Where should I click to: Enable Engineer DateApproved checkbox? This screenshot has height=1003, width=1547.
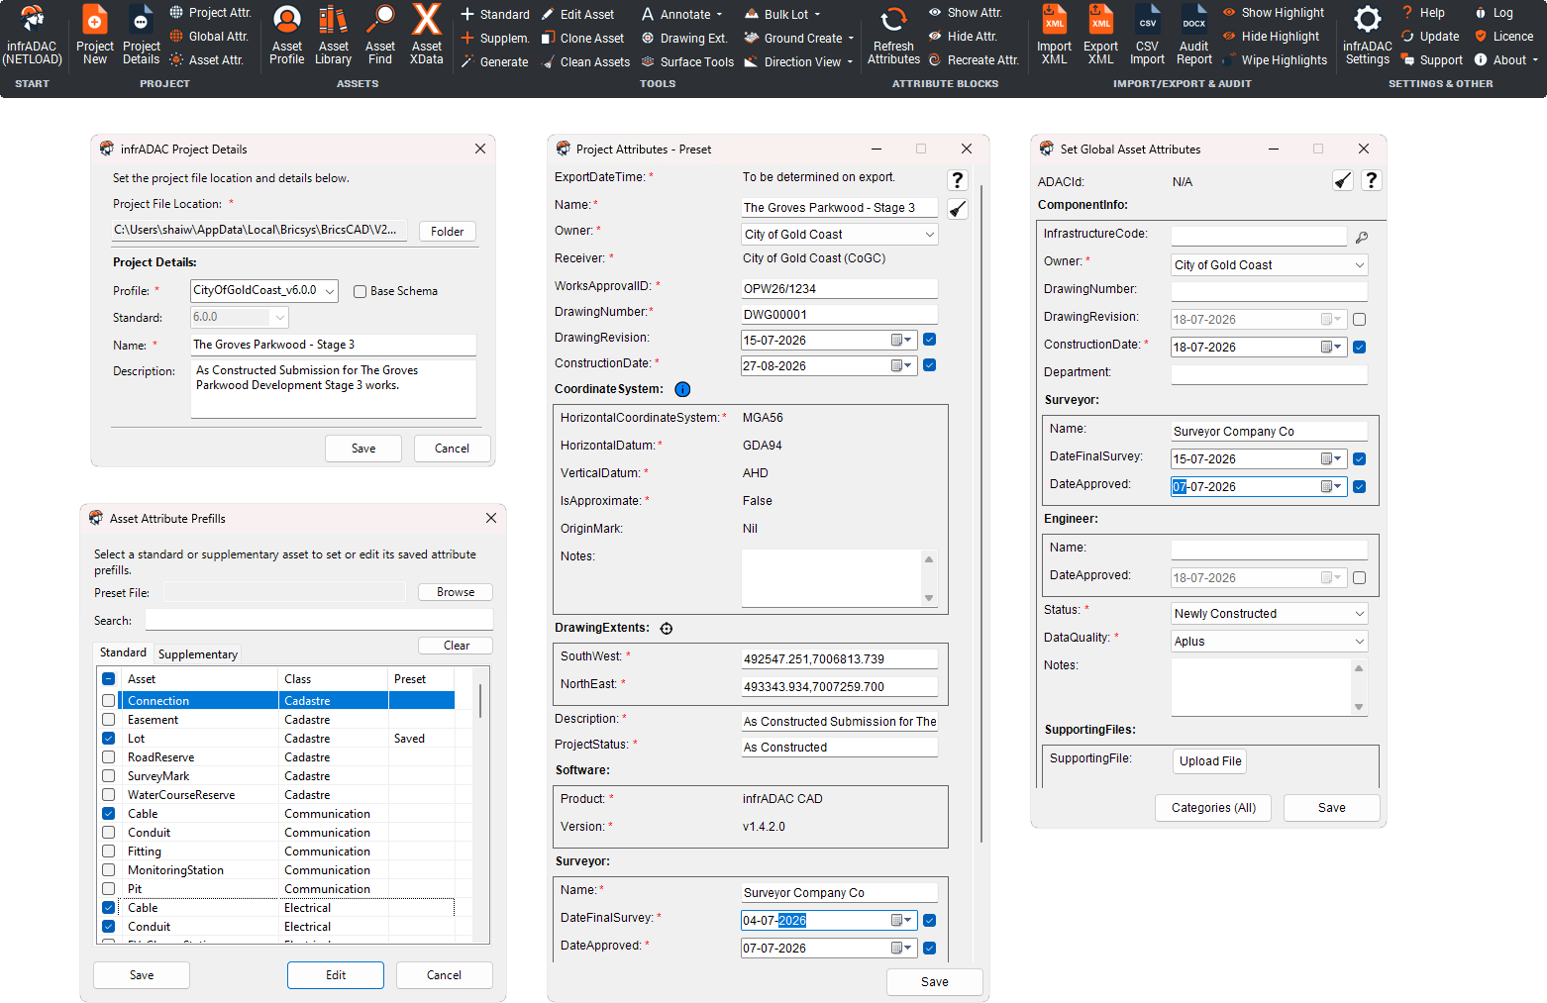tap(1359, 578)
